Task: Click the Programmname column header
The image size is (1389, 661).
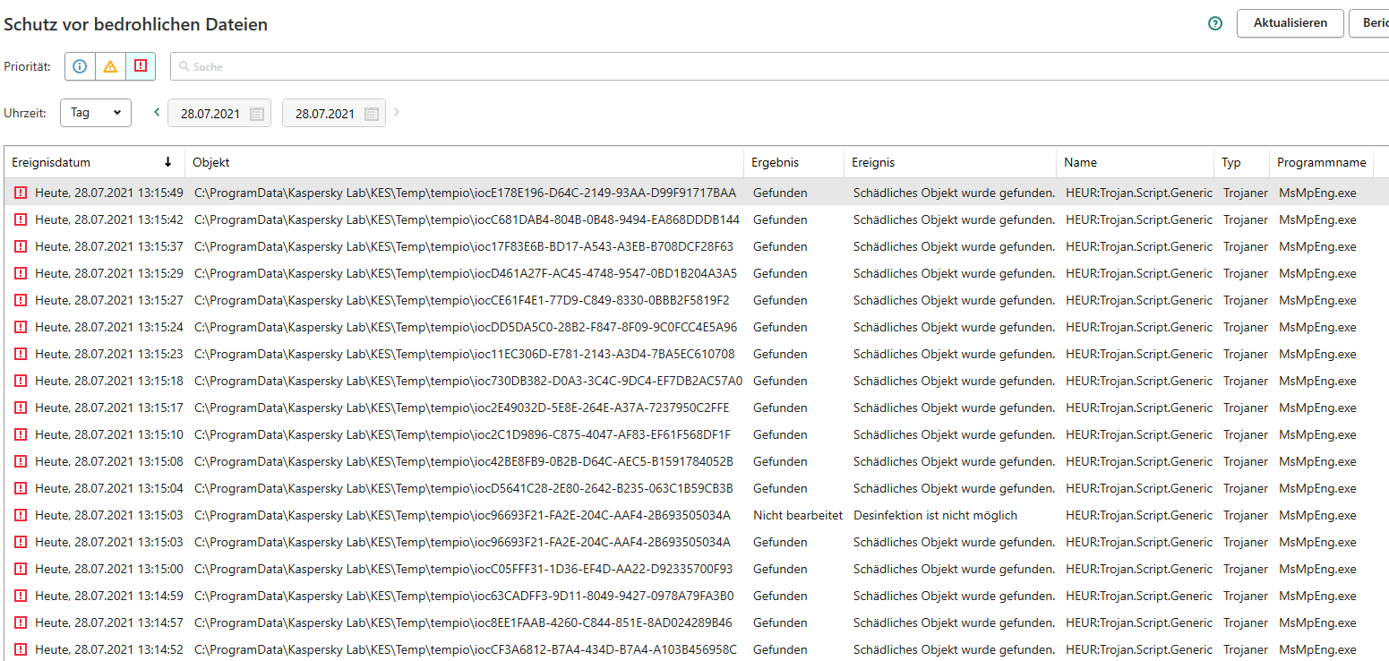Action: click(1321, 162)
